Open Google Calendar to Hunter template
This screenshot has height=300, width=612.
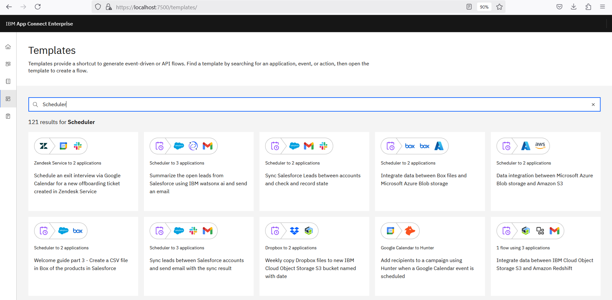430,256
